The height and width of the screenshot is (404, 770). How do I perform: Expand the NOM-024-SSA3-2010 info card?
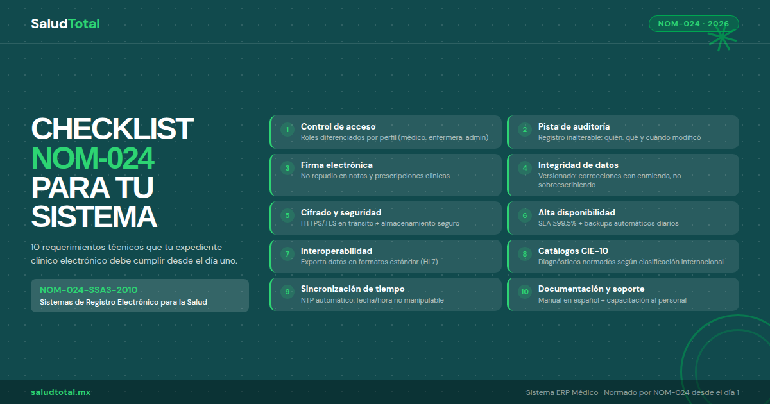[x=140, y=295]
